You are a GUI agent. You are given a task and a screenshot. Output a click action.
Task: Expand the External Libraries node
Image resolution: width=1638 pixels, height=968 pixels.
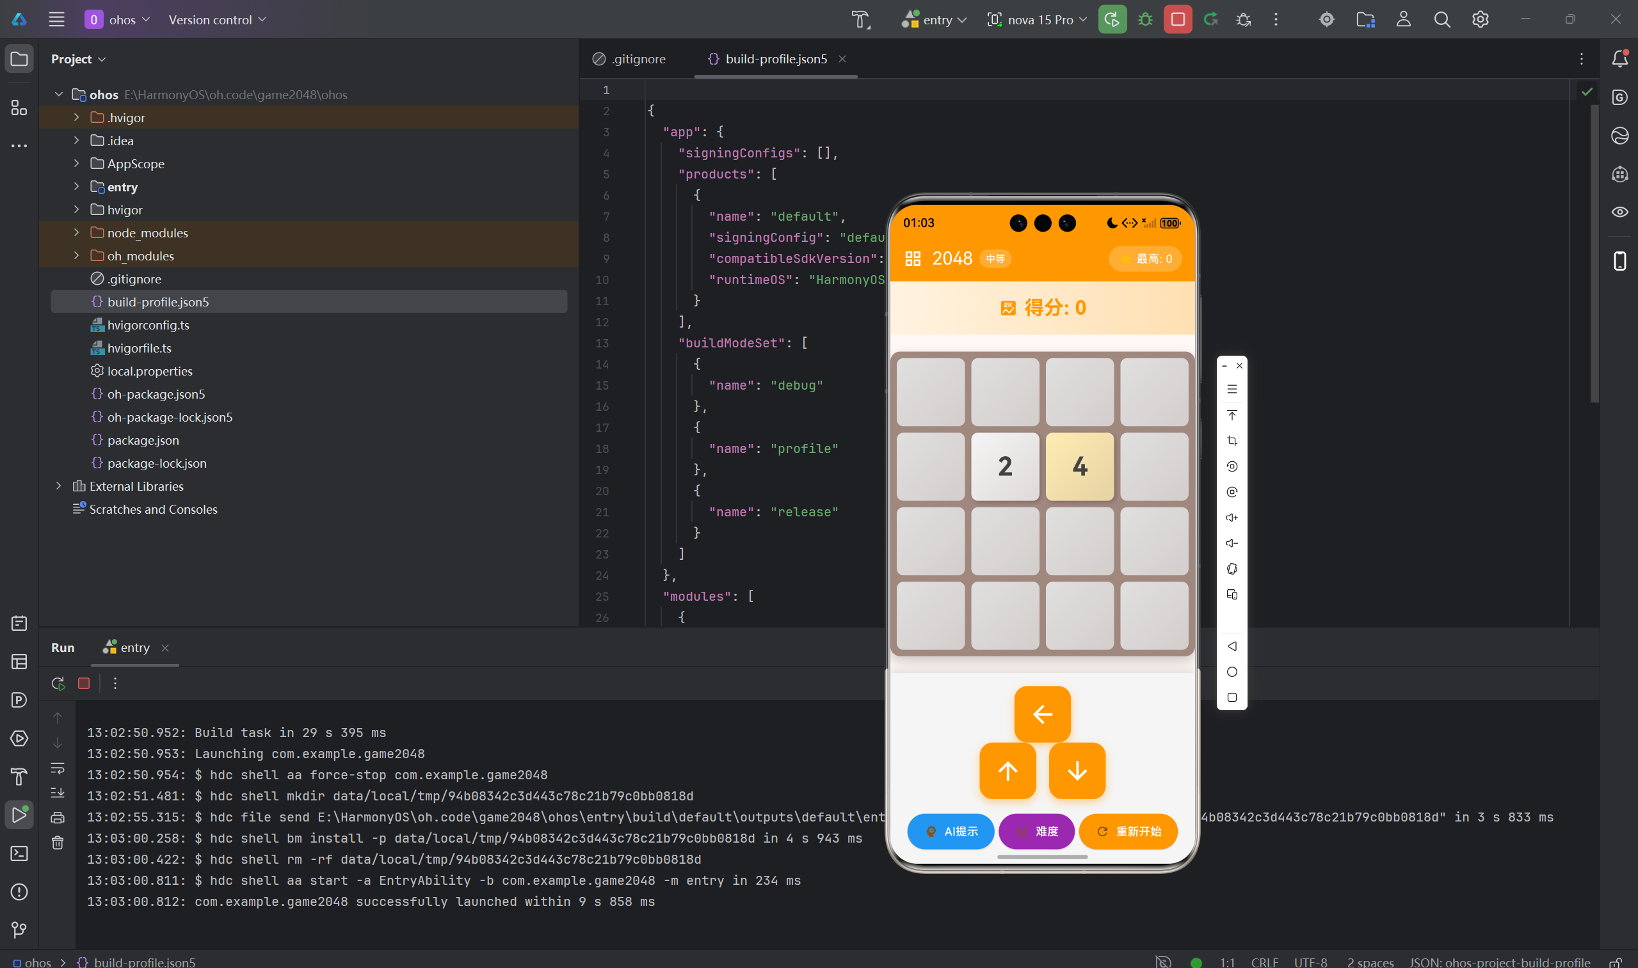[x=59, y=486]
